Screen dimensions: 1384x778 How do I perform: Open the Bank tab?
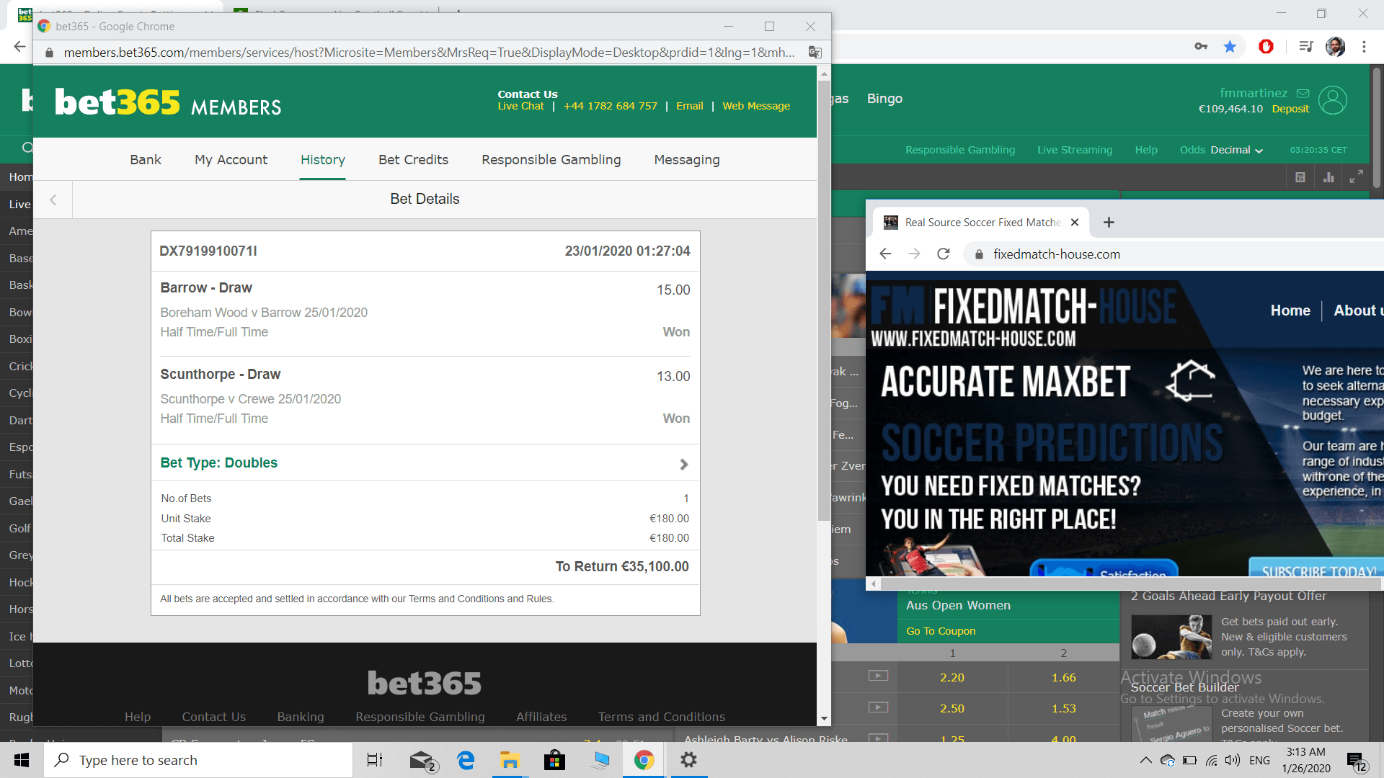(146, 159)
